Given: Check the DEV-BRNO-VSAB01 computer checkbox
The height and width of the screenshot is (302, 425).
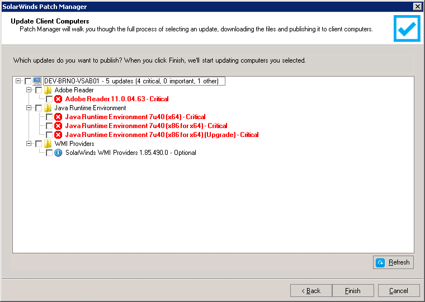Looking at the screenshot, I should click(28, 81).
